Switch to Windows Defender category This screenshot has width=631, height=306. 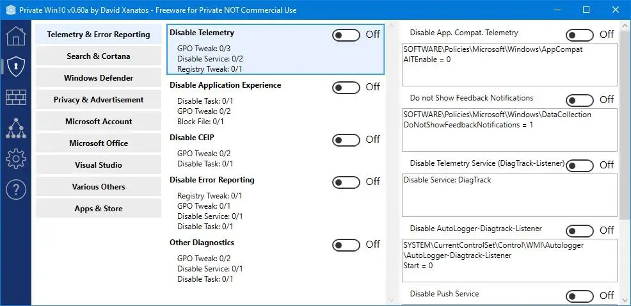pos(99,78)
